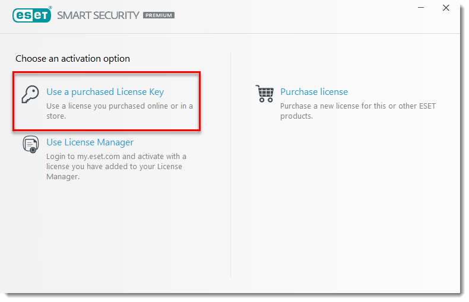
Task: Click the key icon for License Key activation
Action: pos(29,95)
